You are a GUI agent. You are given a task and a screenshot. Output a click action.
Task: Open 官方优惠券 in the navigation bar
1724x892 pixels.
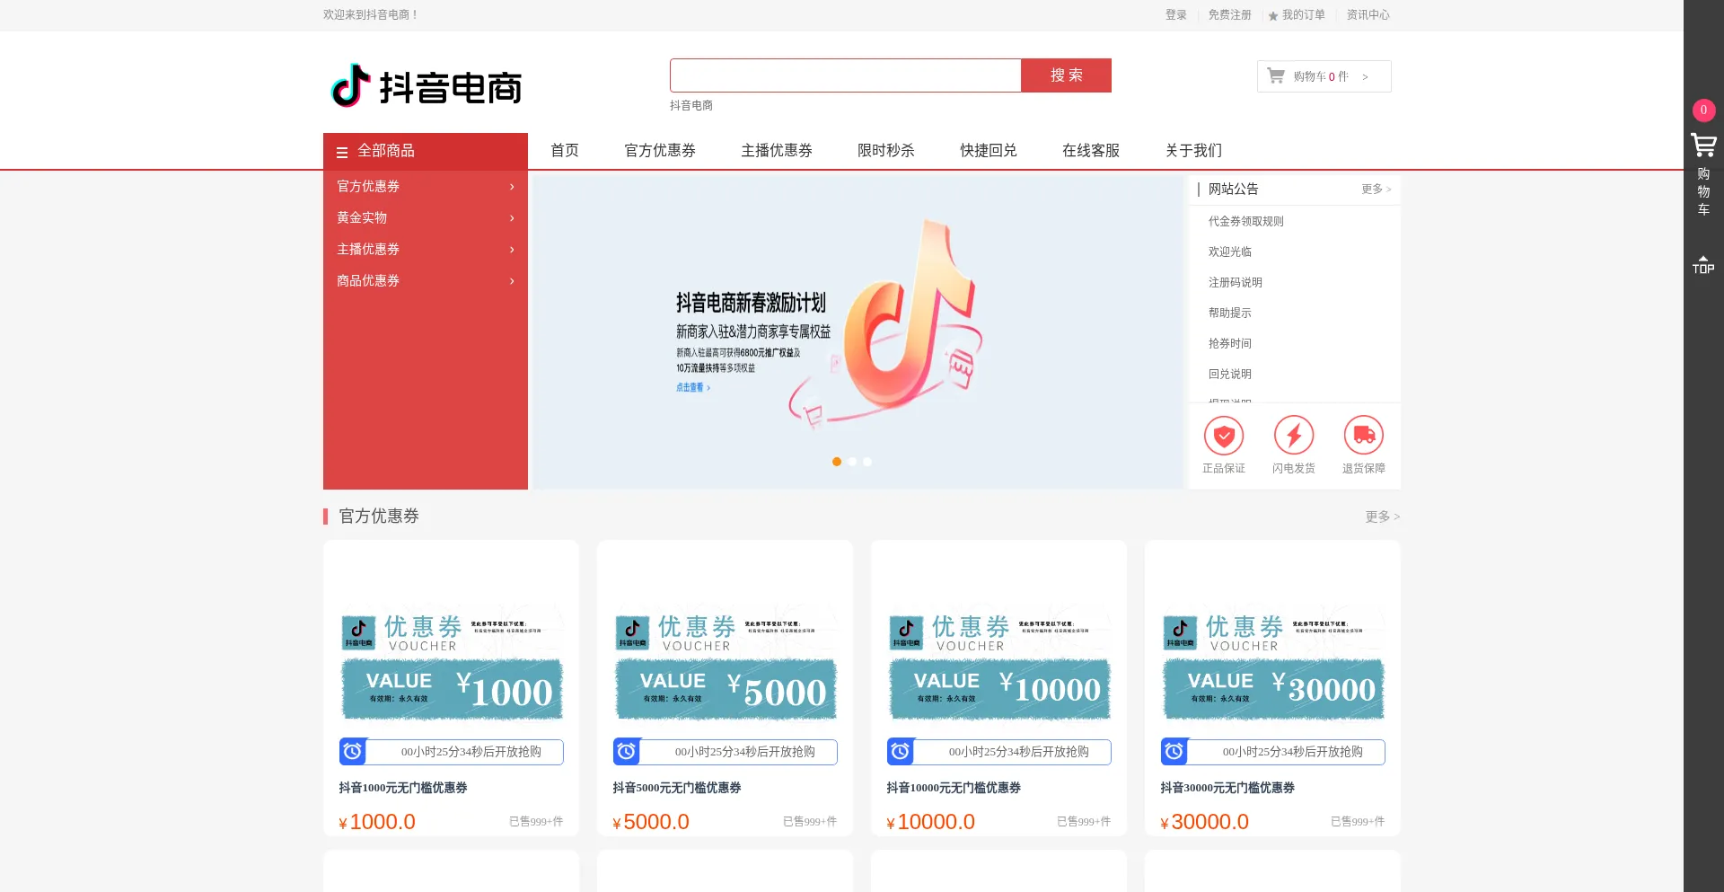point(660,151)
